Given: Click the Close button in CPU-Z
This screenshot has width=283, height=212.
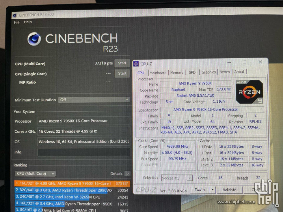Looking at the screenshot, I should tap(256, 190).
